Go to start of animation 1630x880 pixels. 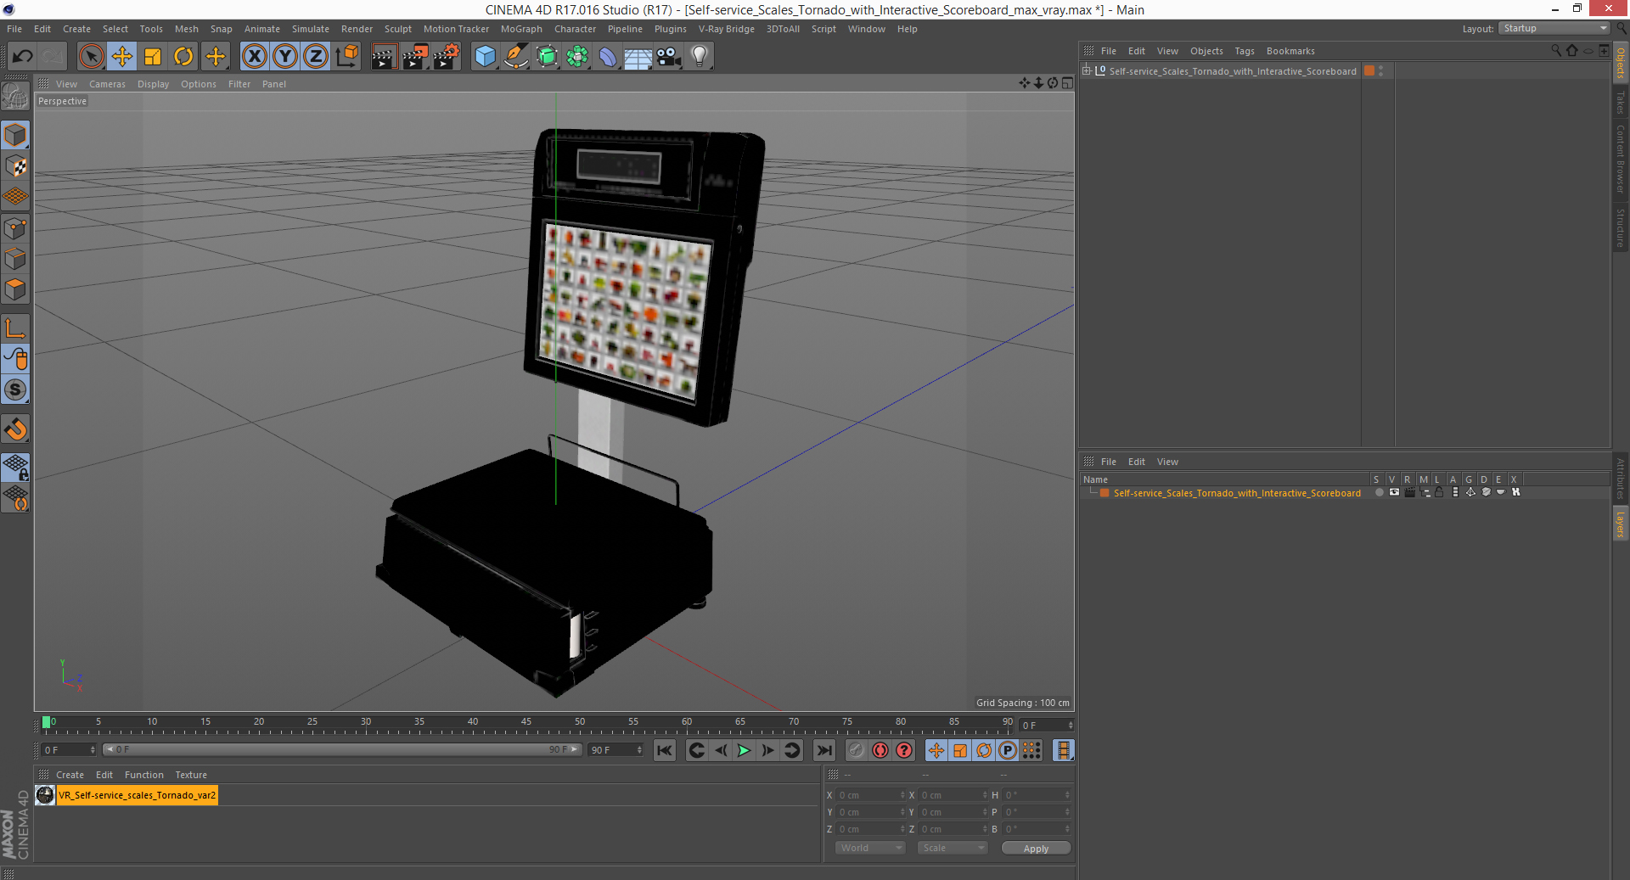[x=665, y=750]
